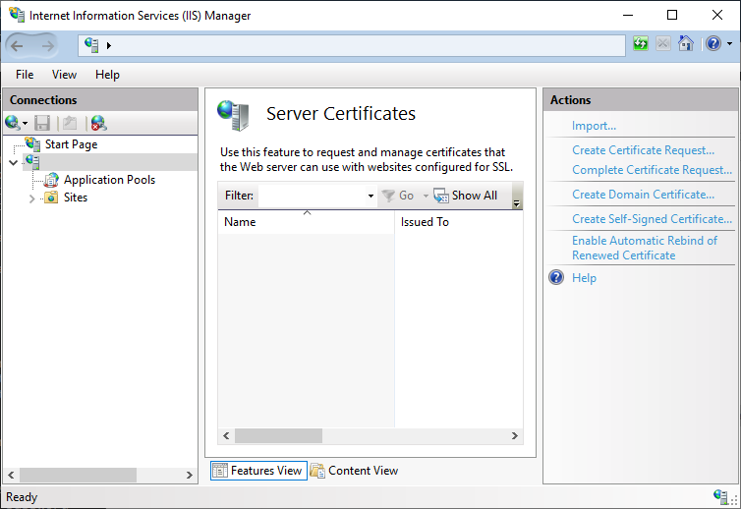
Task: Sort by the Issued To column header
Action: point(425,222)
